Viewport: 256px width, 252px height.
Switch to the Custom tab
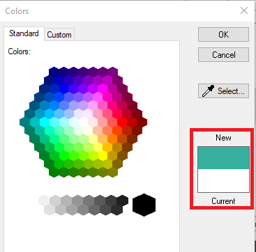point(59,35)
